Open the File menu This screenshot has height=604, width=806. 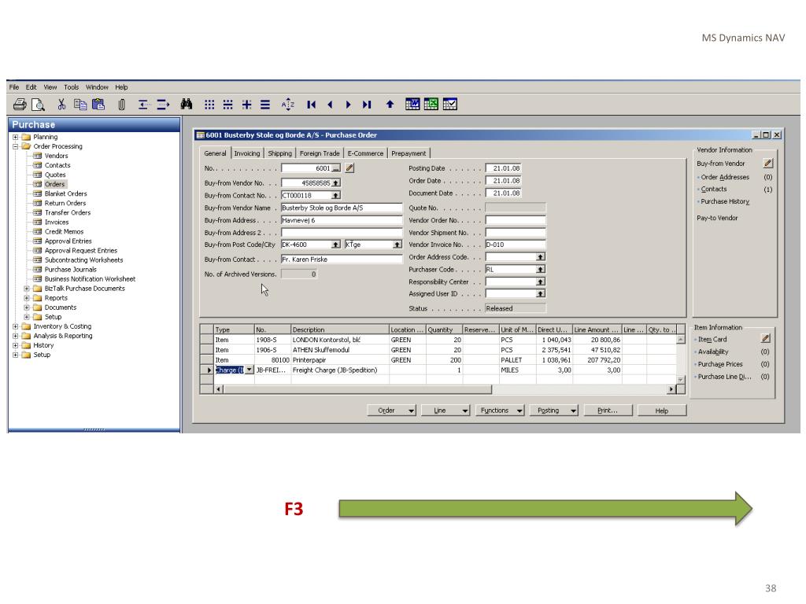14,87
